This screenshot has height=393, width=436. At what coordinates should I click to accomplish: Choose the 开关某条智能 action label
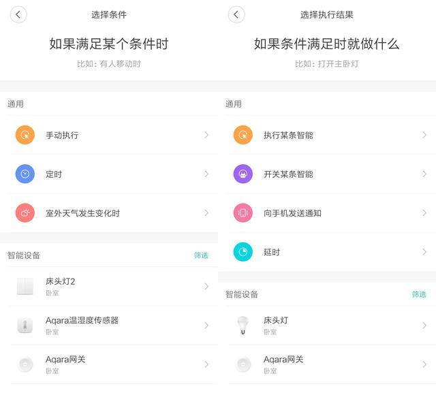pos(288,174)
